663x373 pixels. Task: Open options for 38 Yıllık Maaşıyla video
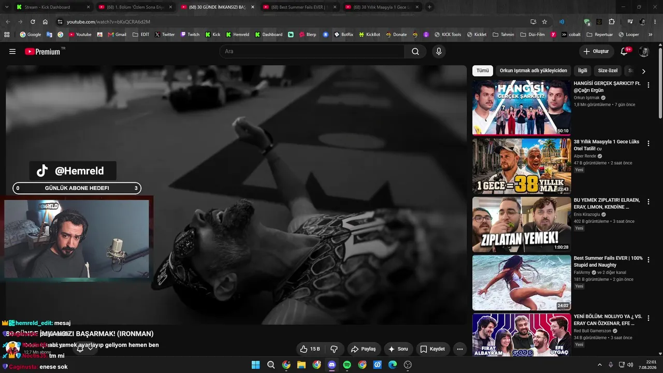coord(648,143)
